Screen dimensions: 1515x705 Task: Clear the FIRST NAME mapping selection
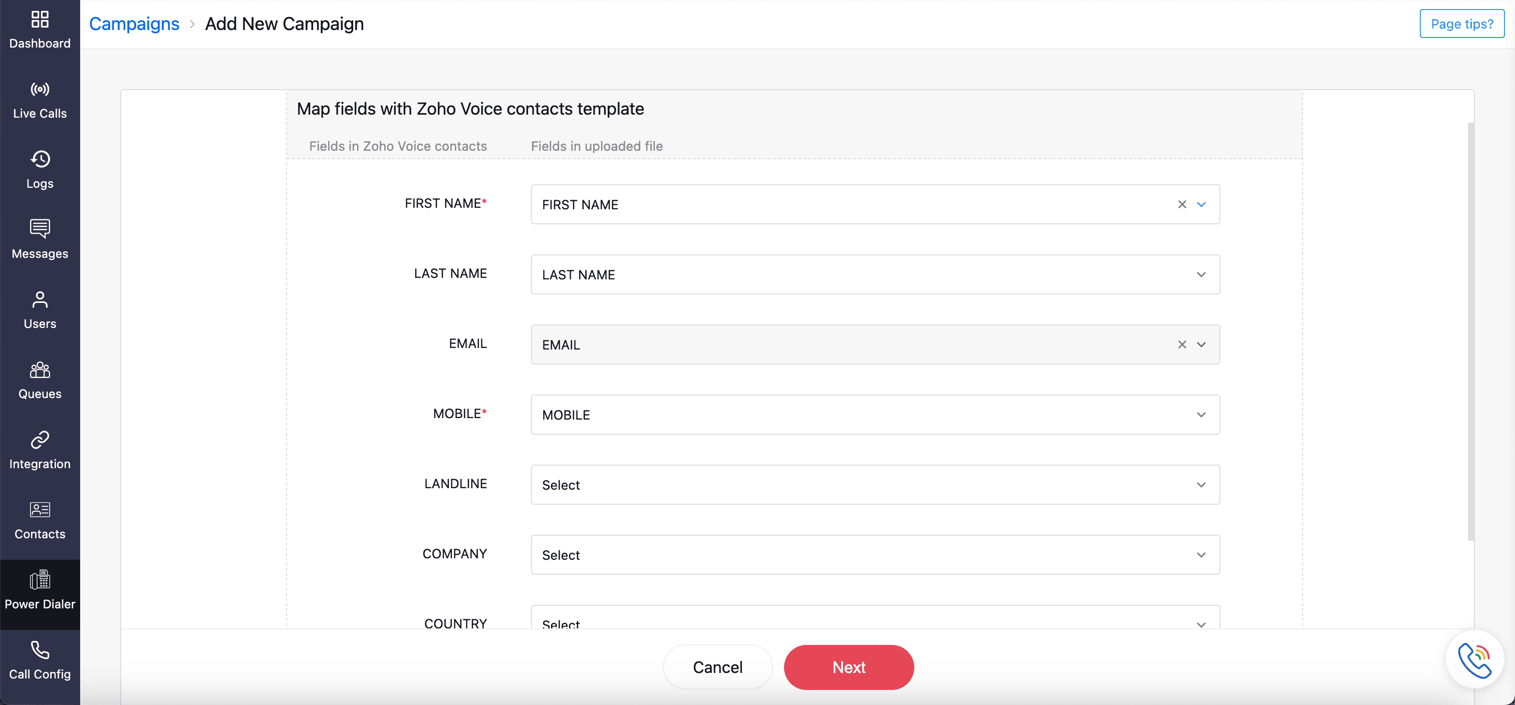point(1181,205)
